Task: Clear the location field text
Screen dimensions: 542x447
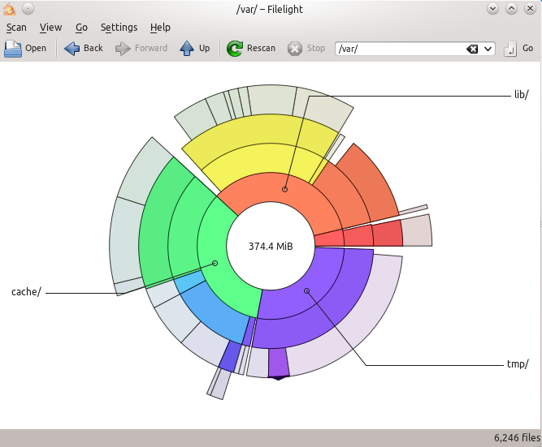Action: click(472, 49)
